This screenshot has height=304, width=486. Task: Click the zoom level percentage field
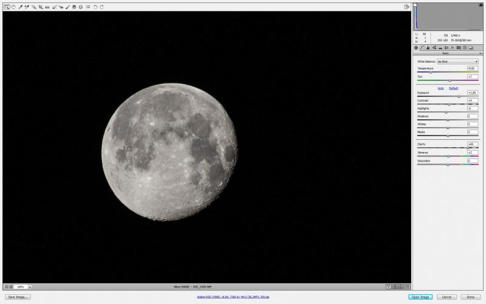[21, 287]
